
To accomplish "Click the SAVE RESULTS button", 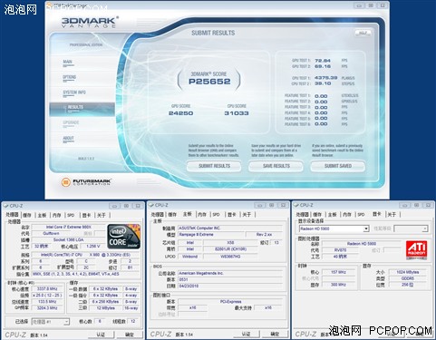I will (x=276, y=166).
